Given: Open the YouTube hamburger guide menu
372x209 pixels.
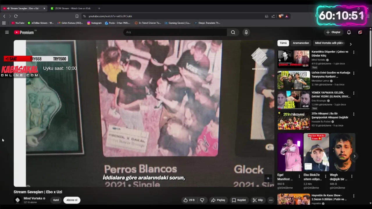Looking at the screenshot, I should (x=7, y=32).
